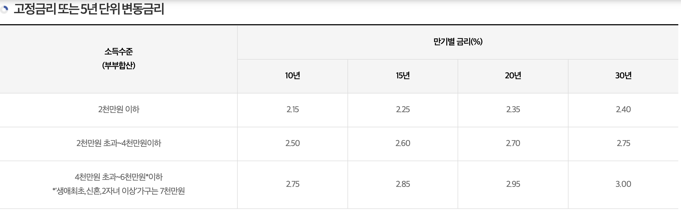Click the 4천만원 초과~6천만원*이하 row label
Screen dimensions: 681x210
click(x=119, y=177)
